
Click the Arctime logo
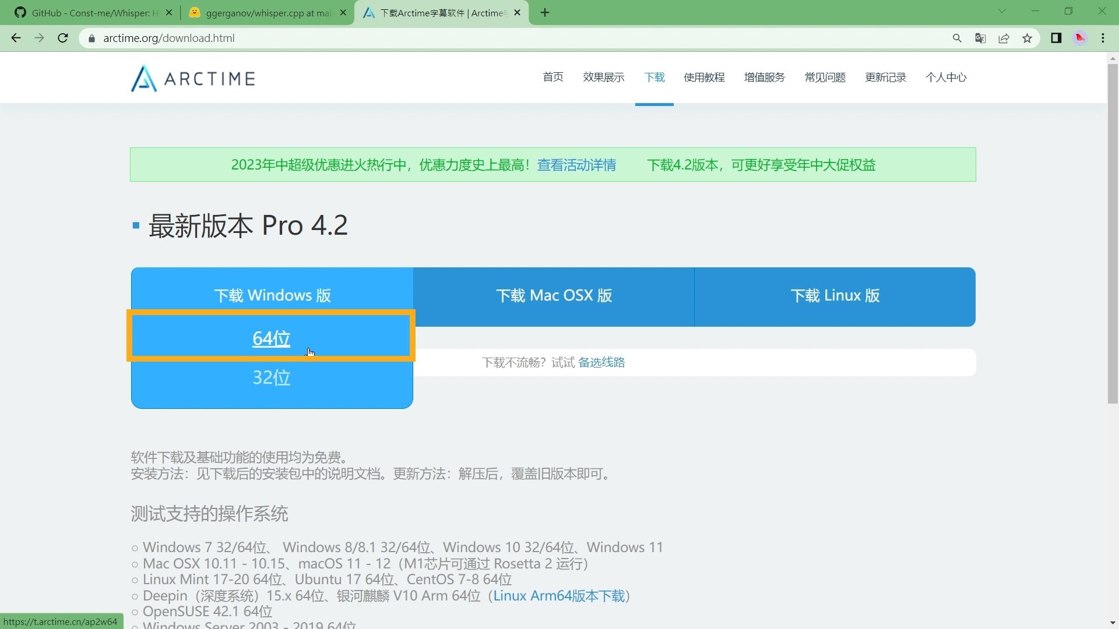click(x=193, y=78)
